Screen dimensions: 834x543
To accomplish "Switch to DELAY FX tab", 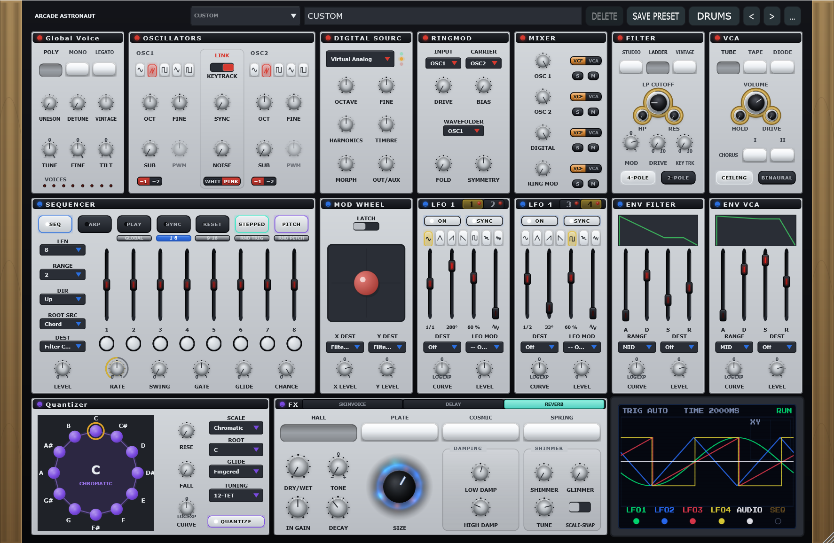I will pyautogui.click(x=453, y=404).
